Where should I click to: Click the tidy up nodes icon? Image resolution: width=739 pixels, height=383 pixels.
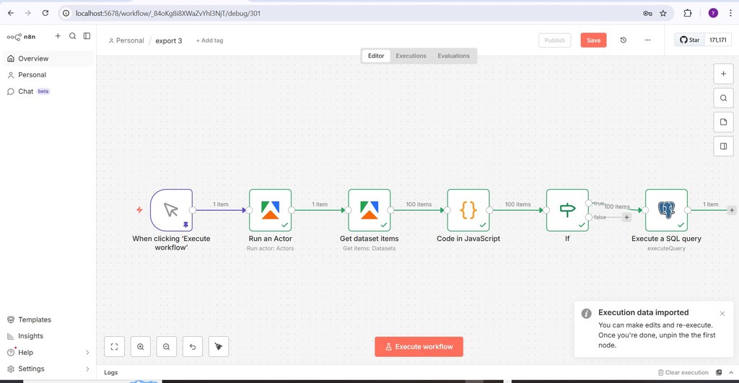pos(219,347)
